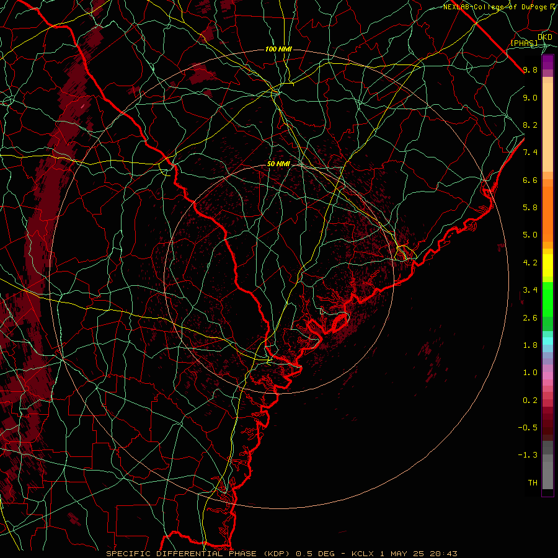Click the 50 NMI range ring label

click(278, 164)
